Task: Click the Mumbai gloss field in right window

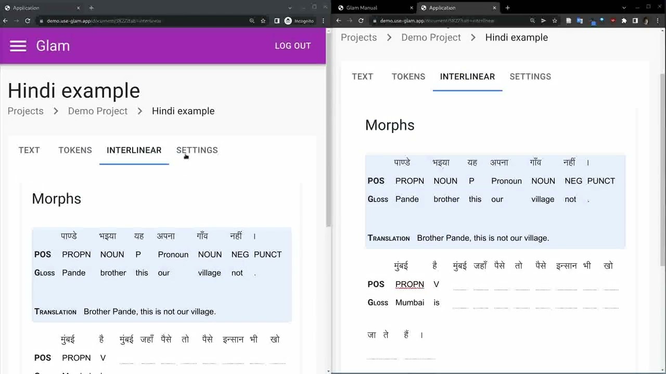Action: (409, 302)
